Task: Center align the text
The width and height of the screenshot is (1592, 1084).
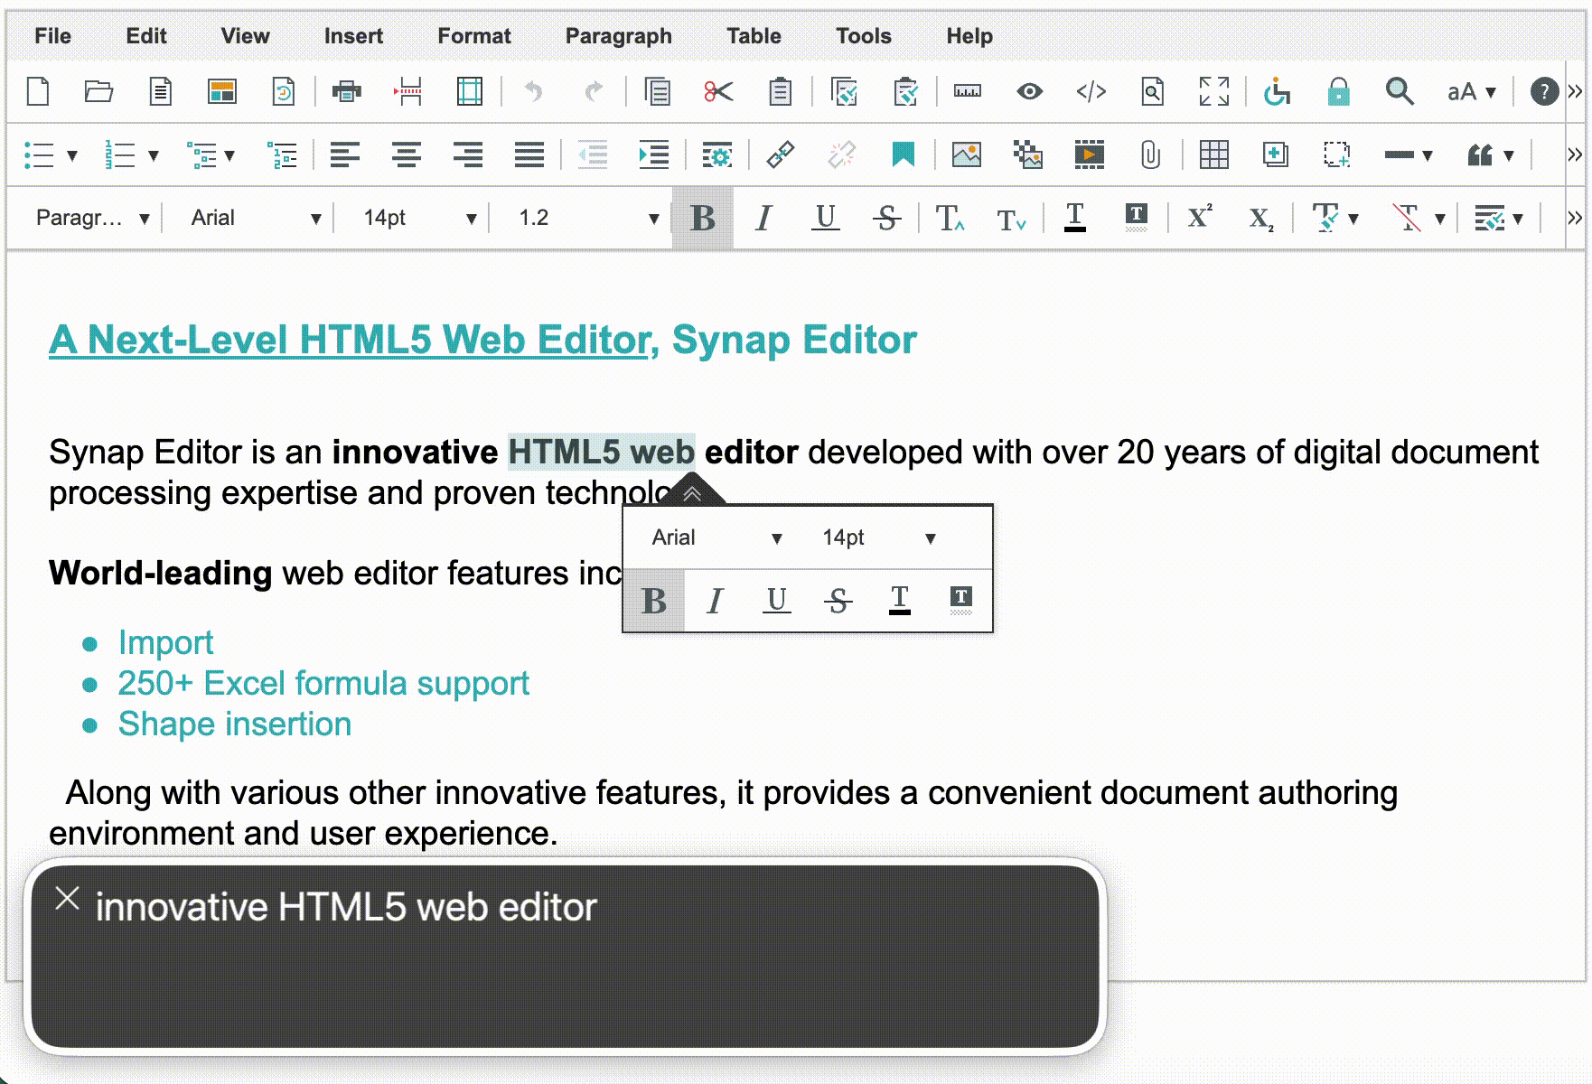Action: [x=407, y=154]
